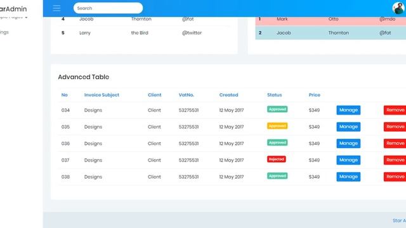
Task: Click Larry in table row 5
Action: coord(85,33)
